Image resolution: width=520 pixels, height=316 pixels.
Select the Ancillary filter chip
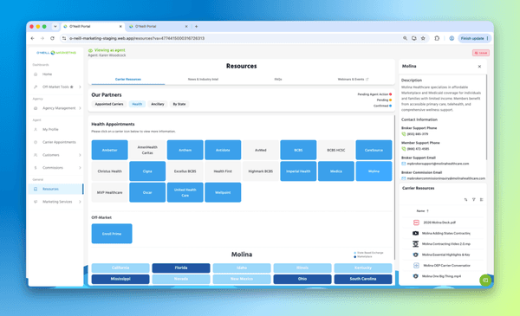point(158,104)
